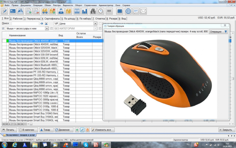Select row Мышь беспроводная Oklick 530-SW brown
236x148 pixels.
[33, 55]
